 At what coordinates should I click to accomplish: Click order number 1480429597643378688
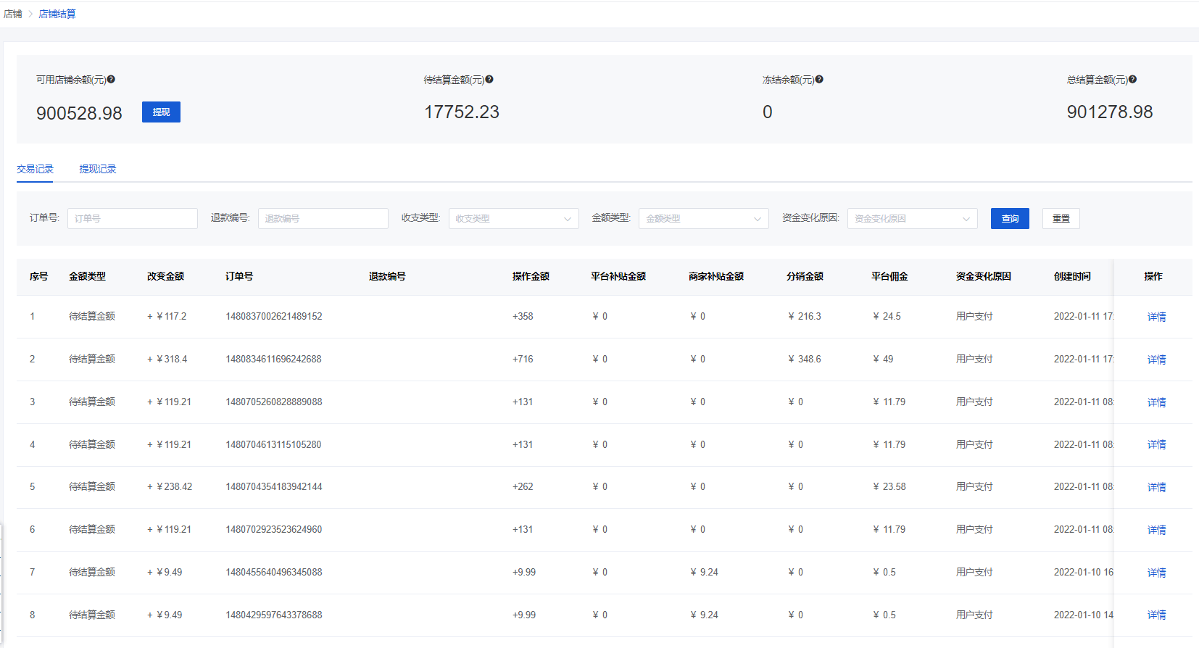coord(274,615)
